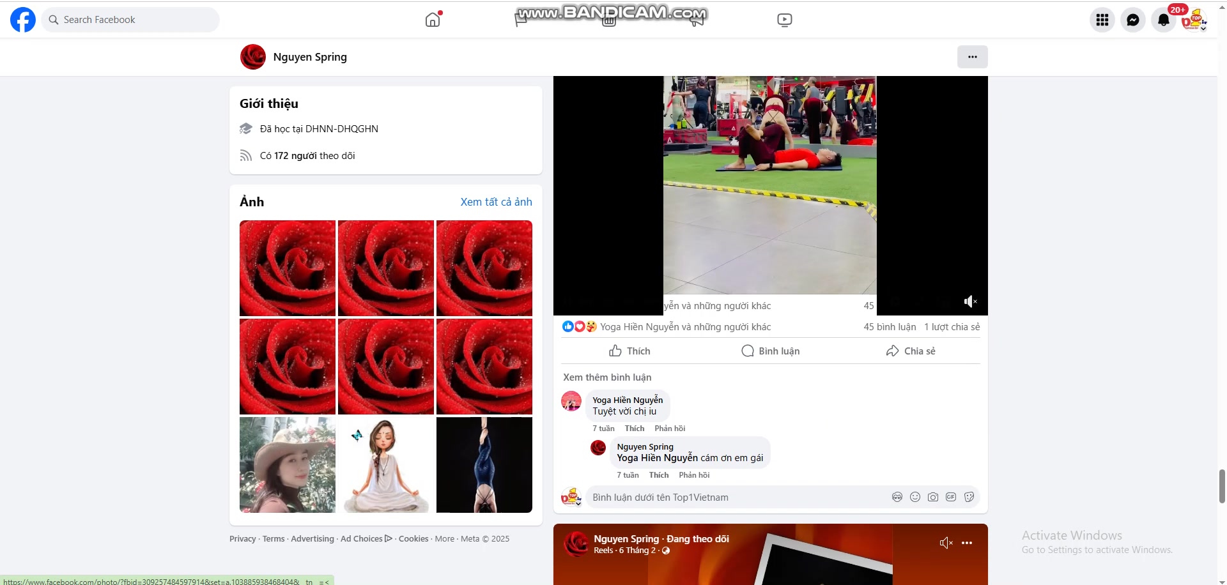Open Messenger chats
This screenshot has height=585, width=1227.
click(x=1132, y=20)
